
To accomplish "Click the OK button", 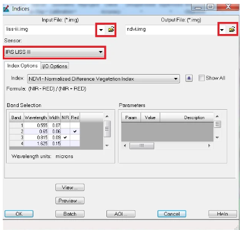I will coord(19,214).
